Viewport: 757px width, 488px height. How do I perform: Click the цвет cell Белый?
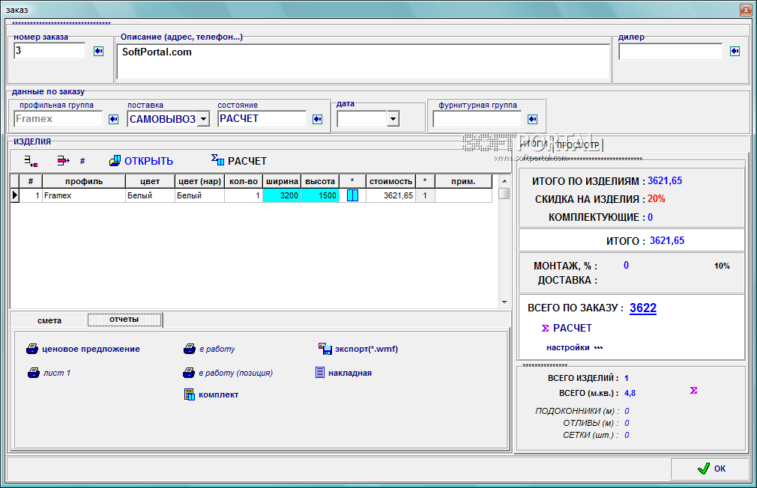pos(150,195)
